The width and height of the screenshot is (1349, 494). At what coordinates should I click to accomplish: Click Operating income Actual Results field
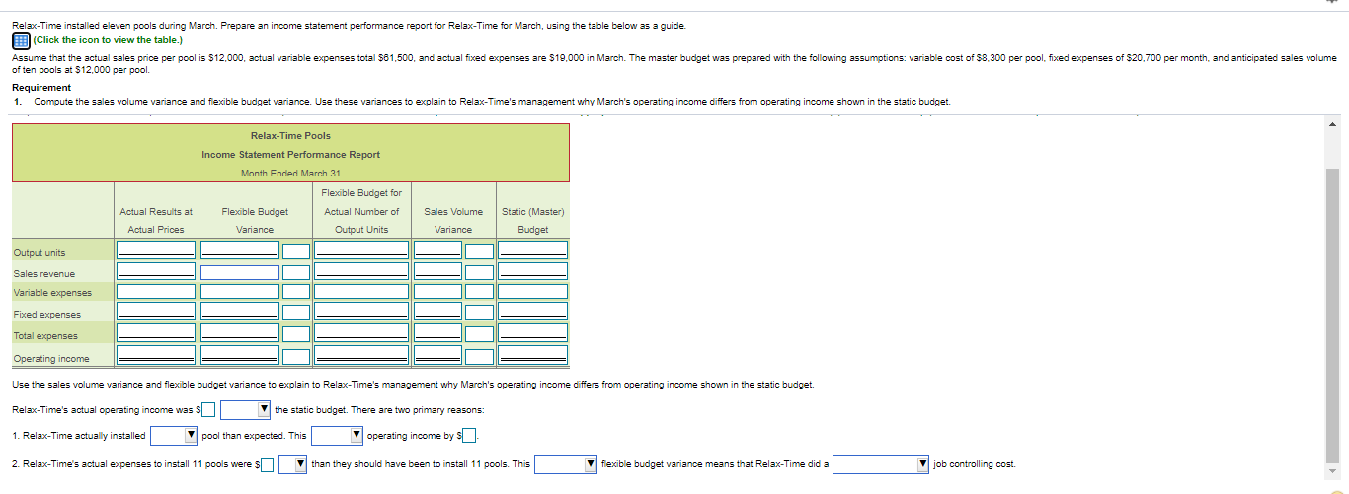[x=156, y=355]
